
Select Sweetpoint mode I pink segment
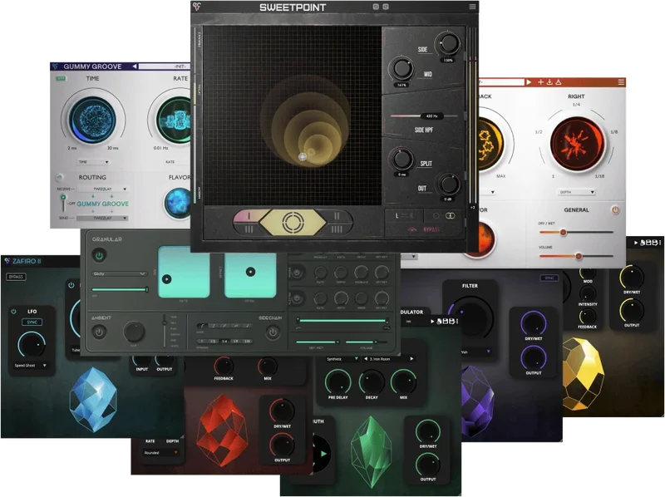click(x=250, y=216)
